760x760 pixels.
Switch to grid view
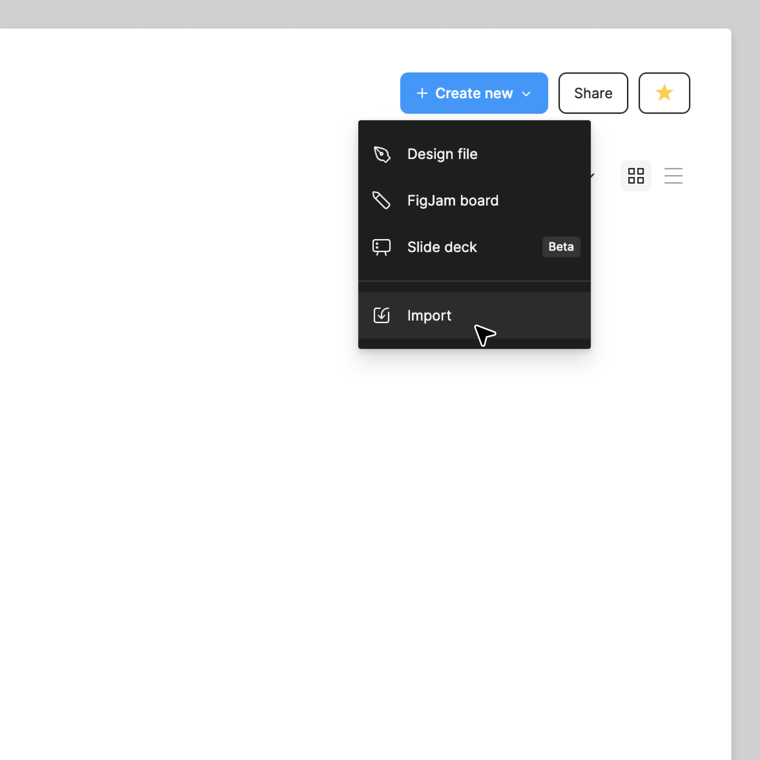[636, 176]
